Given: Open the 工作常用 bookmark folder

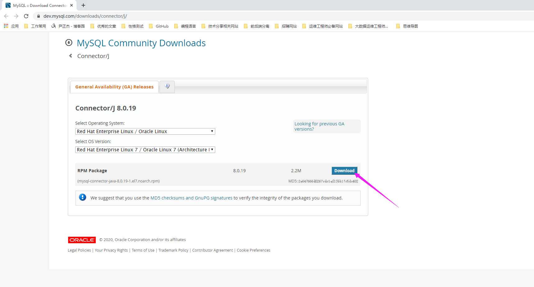Looking at the screenshot, I should point(35,26).
